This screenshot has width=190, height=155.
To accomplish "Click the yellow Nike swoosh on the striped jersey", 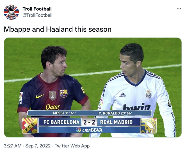I will tap(40, 96).
